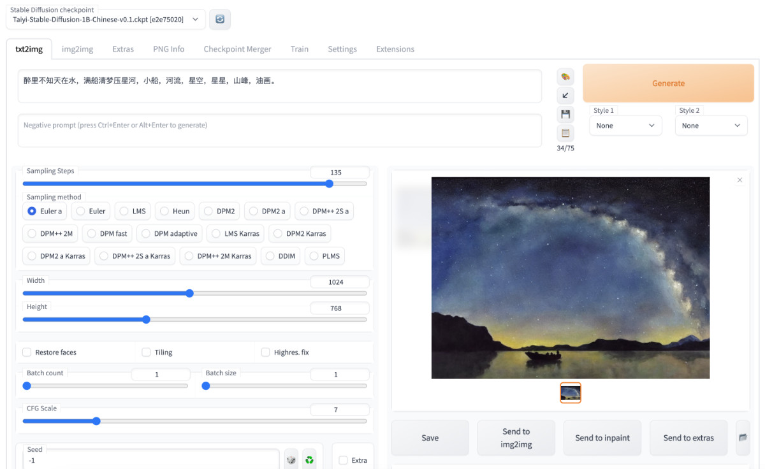Click the Send to inpaint button
The height and width of the screenshot is (469, 765).
(x=602, y=438)
